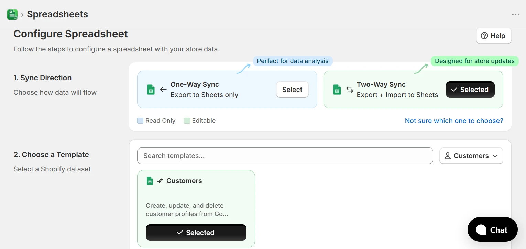Click the Sheets icon in One-Way Sync card

click(x=151, y=90)
